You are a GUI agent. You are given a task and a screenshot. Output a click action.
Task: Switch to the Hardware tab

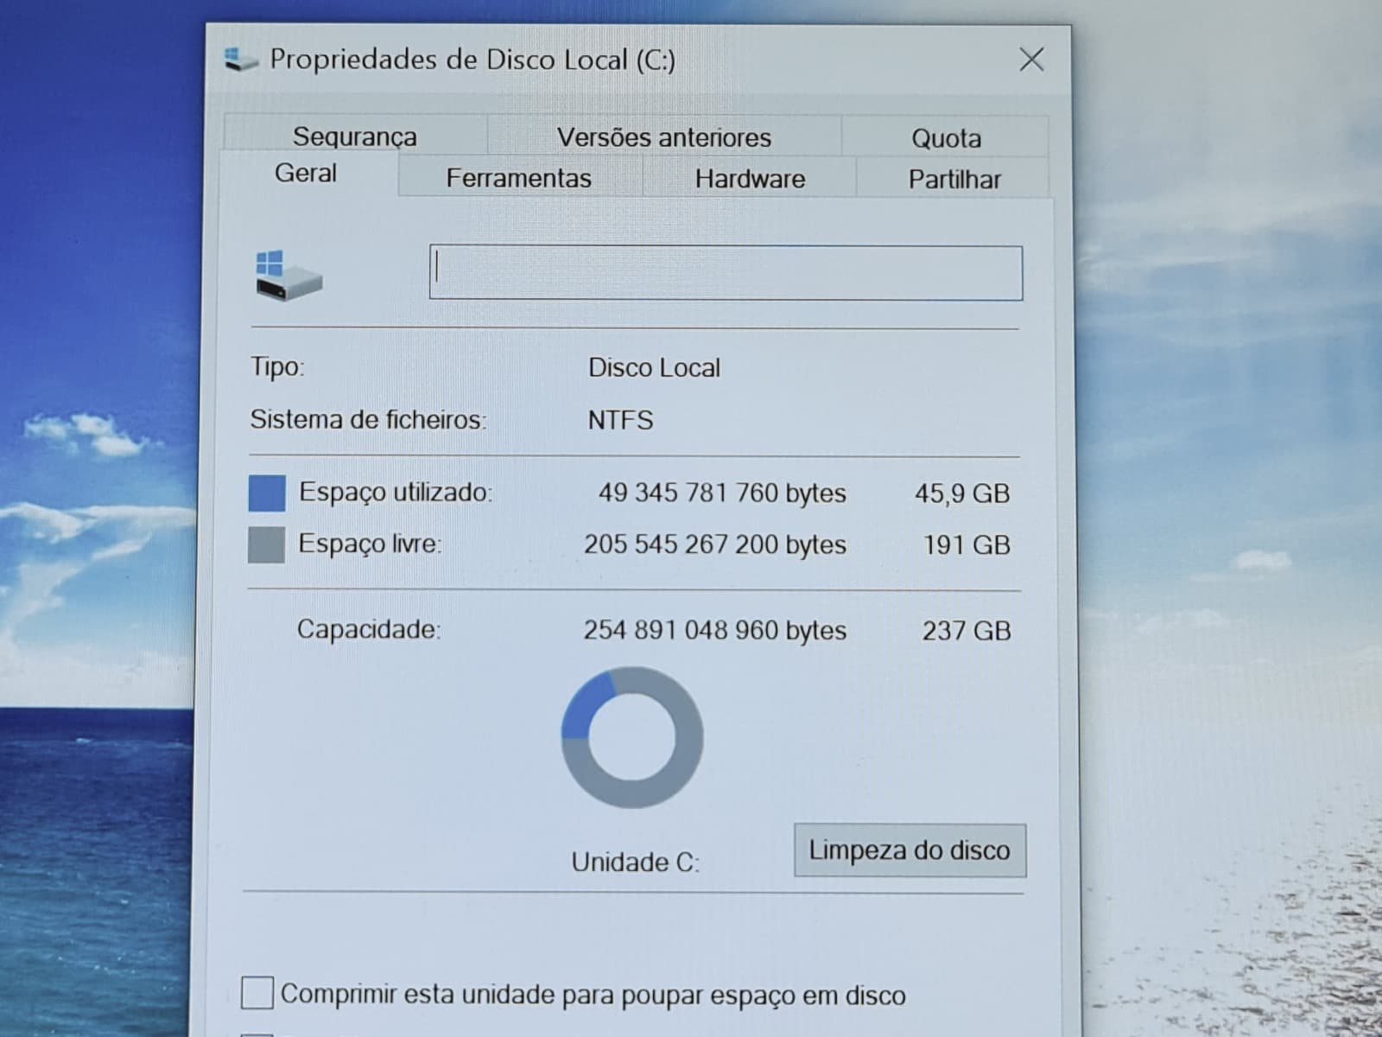(x=750, y=179)
